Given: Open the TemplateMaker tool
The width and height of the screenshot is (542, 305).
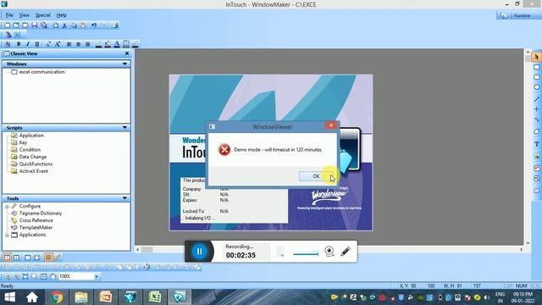Looking at the screenshot, I should tap(36, 228).
